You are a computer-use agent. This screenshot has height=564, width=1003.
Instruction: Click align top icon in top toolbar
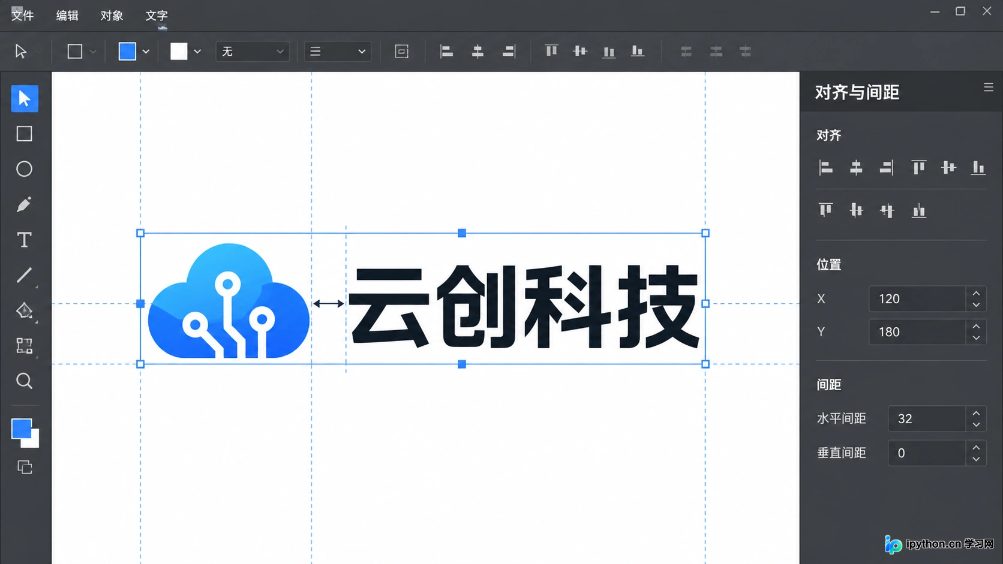[x=551, y=52]
